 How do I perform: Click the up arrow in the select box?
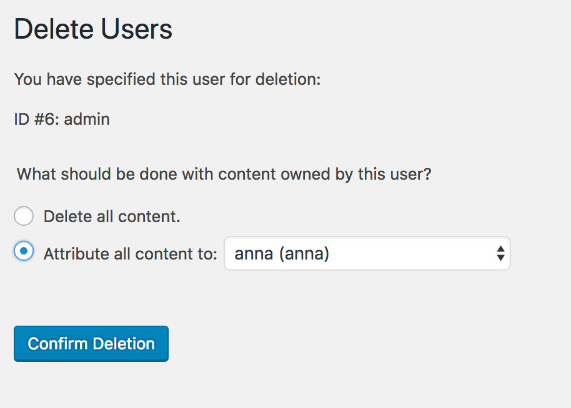point(500,249)
